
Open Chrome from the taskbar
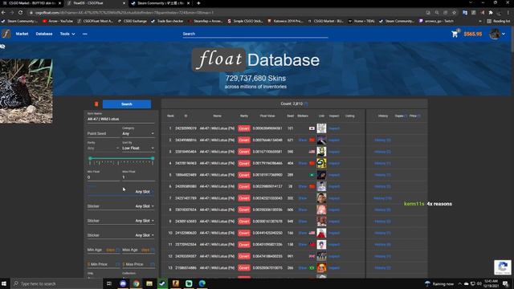pyautogui.click(x=136, y=283)
